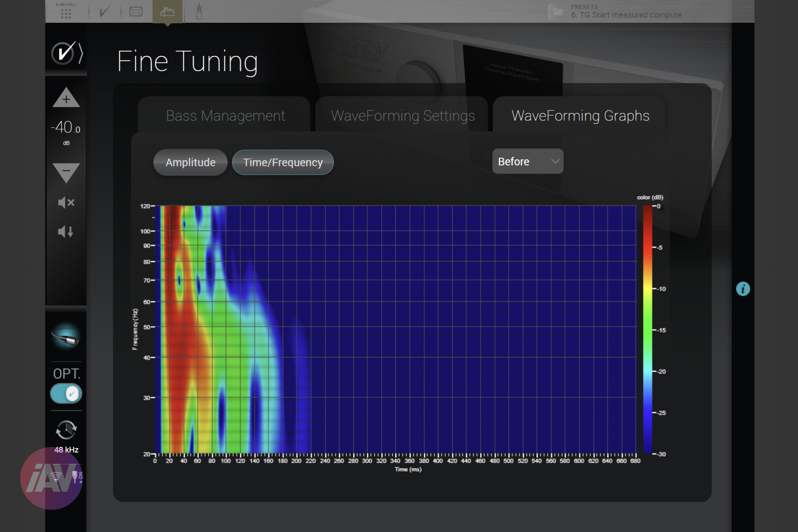Increase volume with plus triangle
The height and width of the screenshot is (532, 798).
coord(66,97)
